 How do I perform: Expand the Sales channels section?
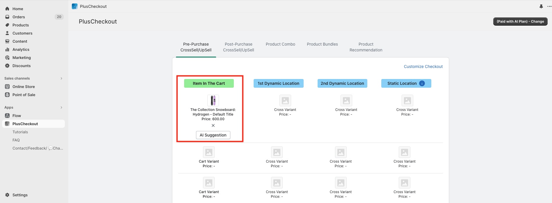61,78
